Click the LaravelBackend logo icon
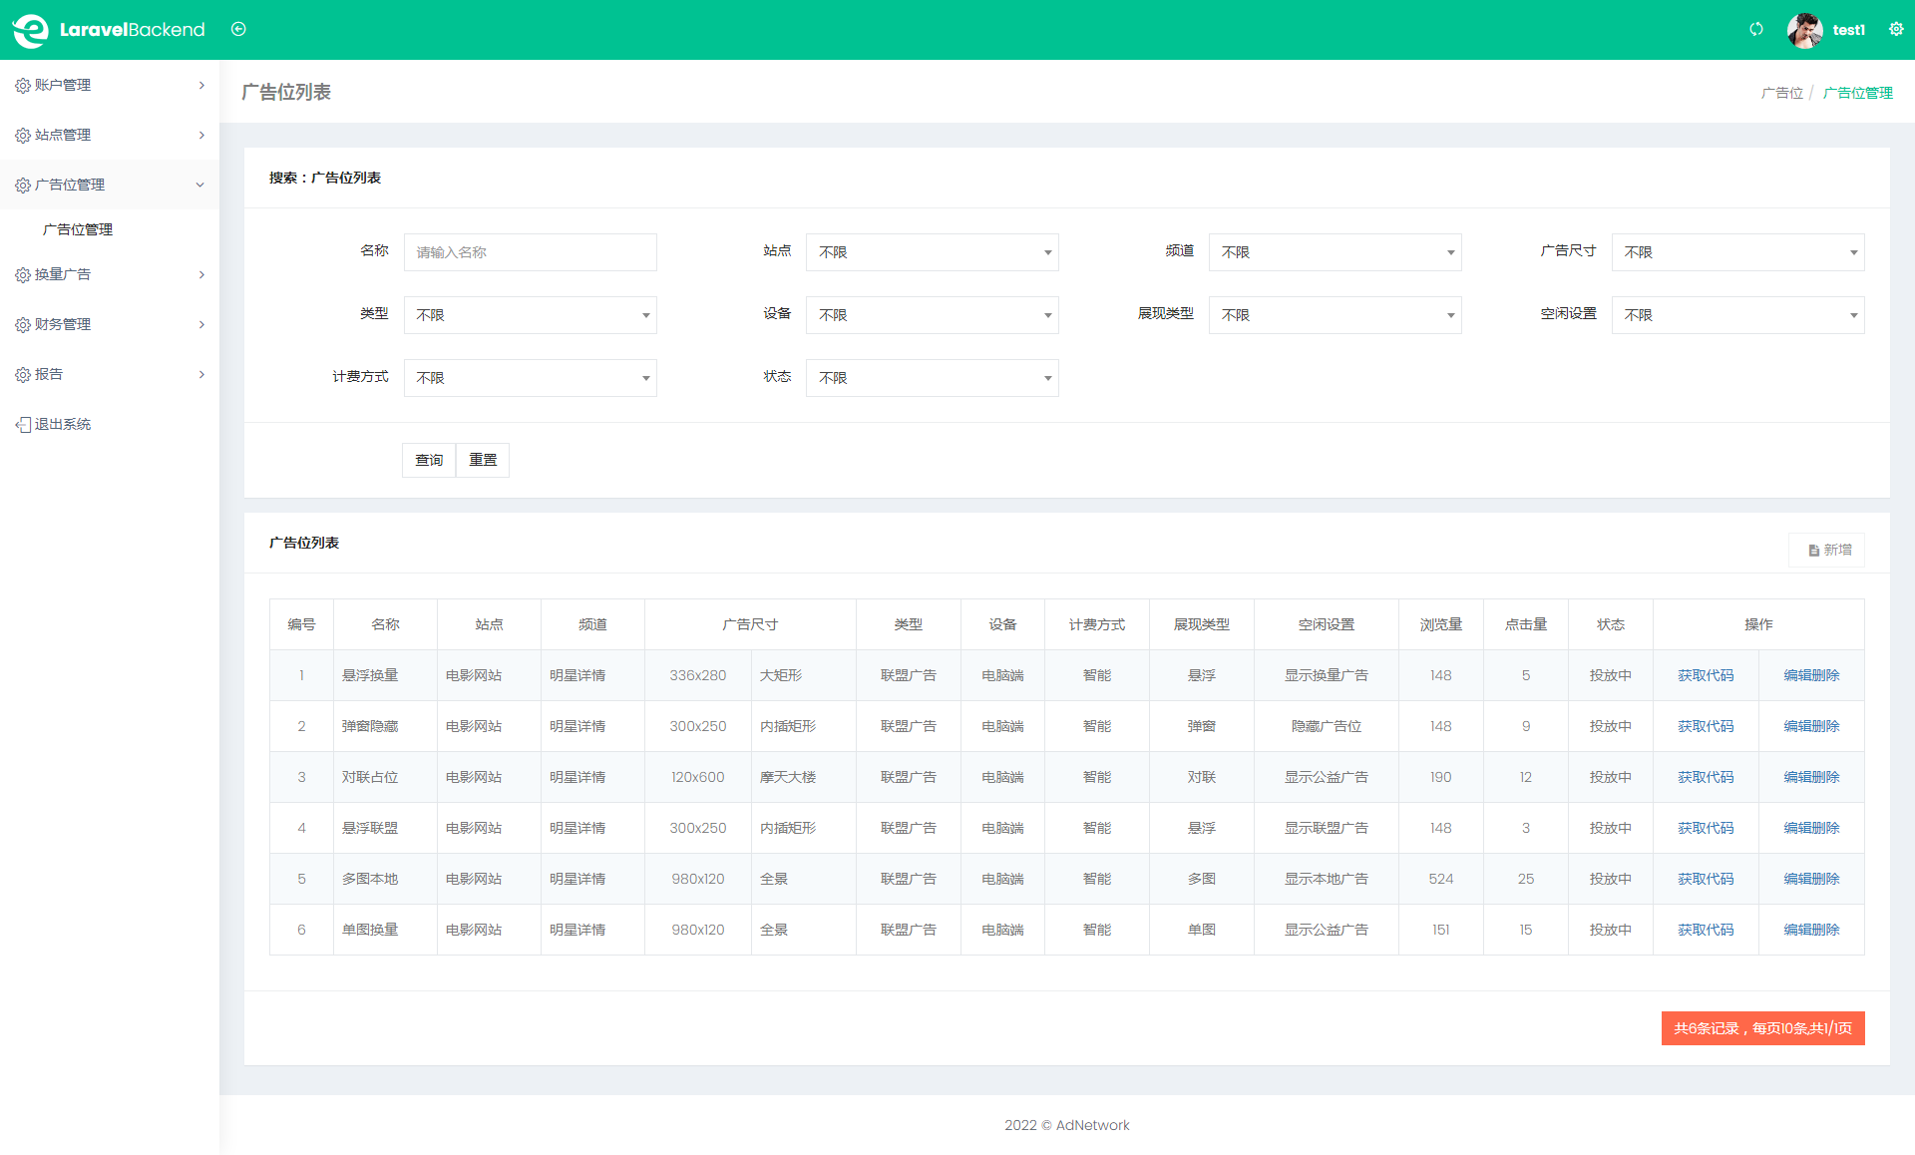This screenshot has height=1155, width=1915. pyautogui.click(x=30, y=30)
